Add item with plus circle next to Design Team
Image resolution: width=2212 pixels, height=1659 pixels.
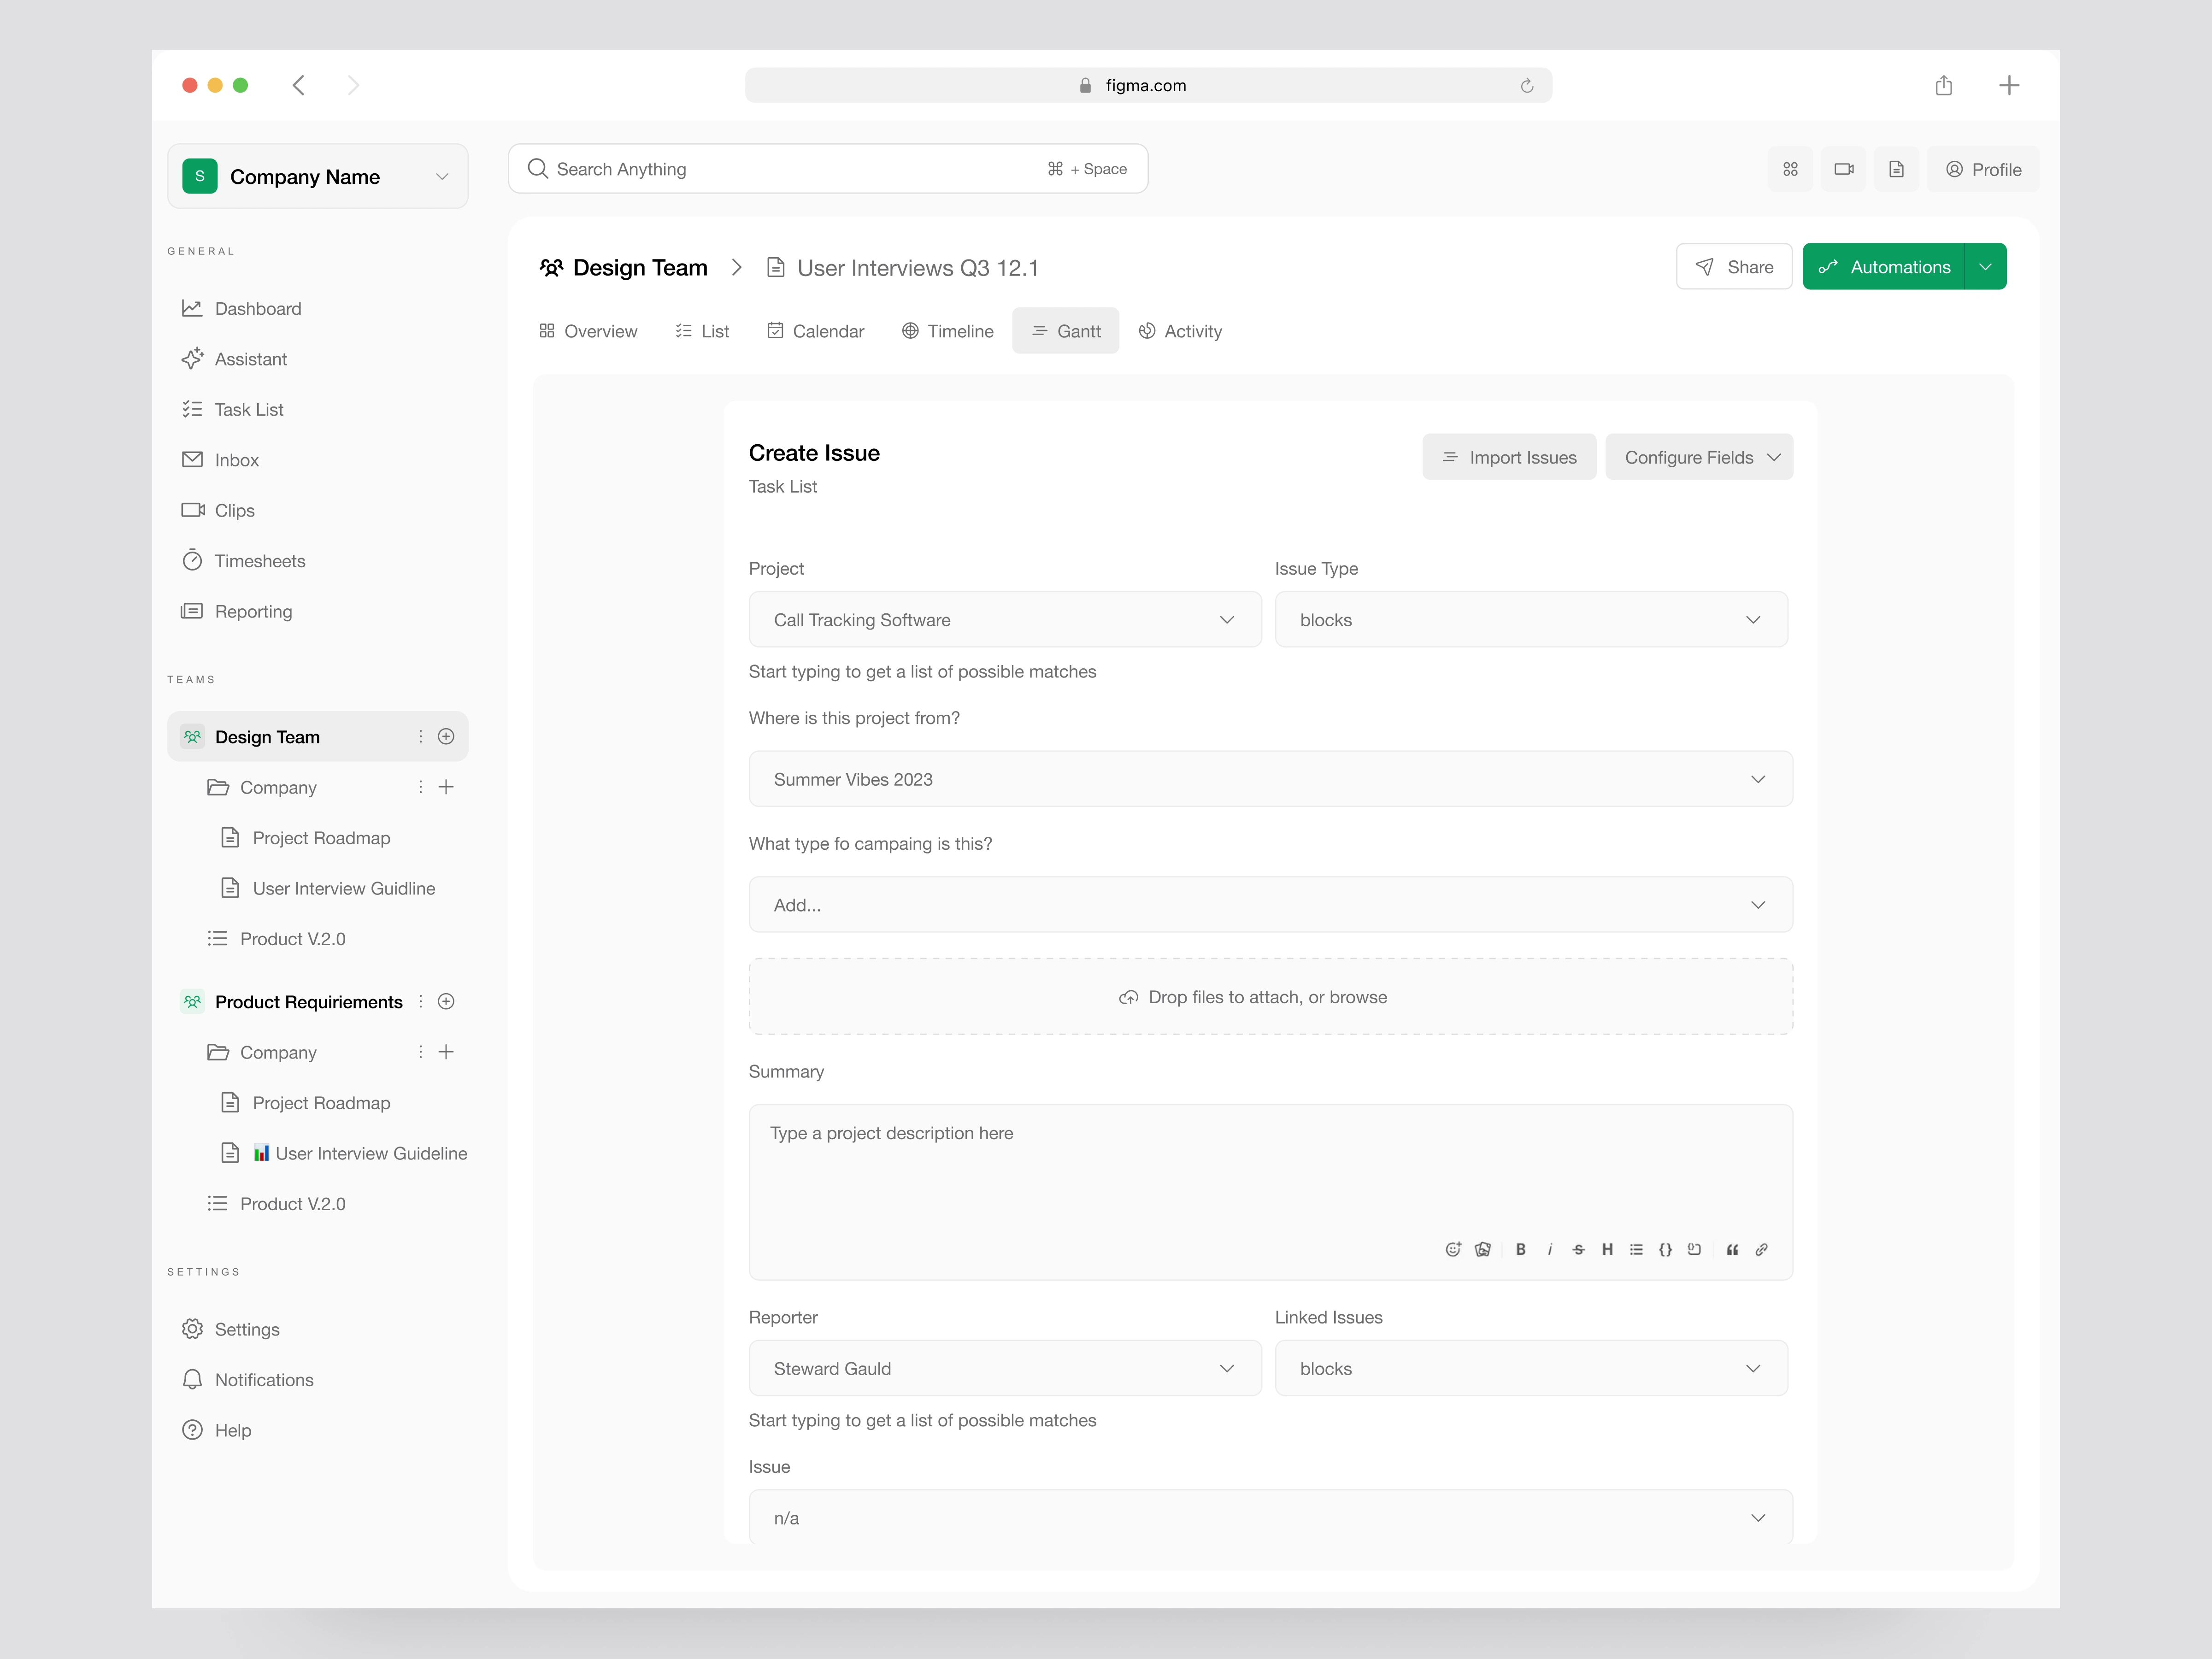pos(446,736)
